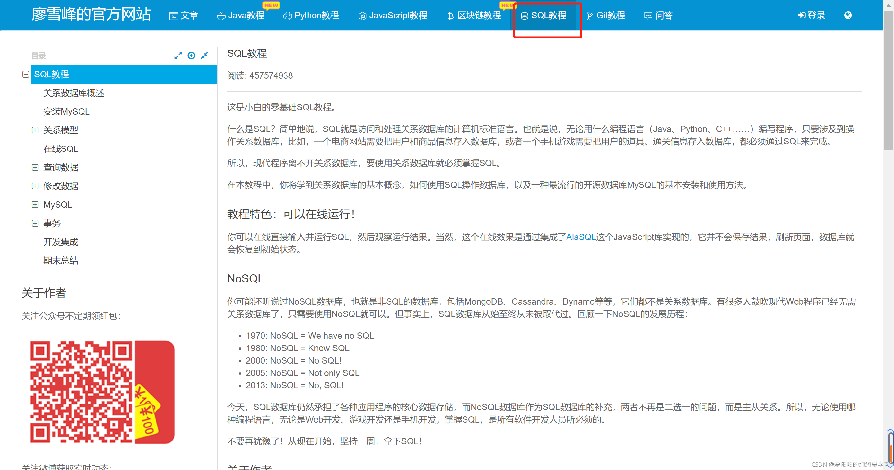Viewport: 894px width, 470px height.
Task: Expand the MySQL tree node
Action: point(35,205)
